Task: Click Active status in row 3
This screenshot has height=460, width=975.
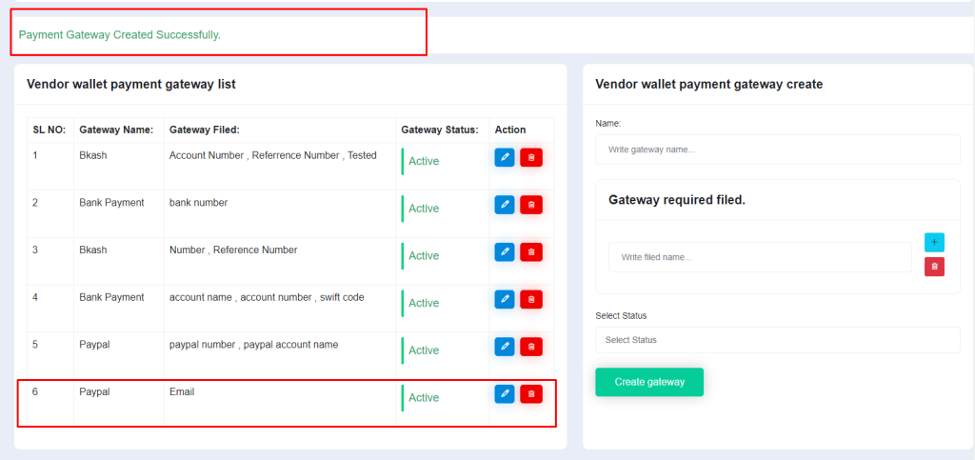Action: pyautogui.click(x=424, y=255)
